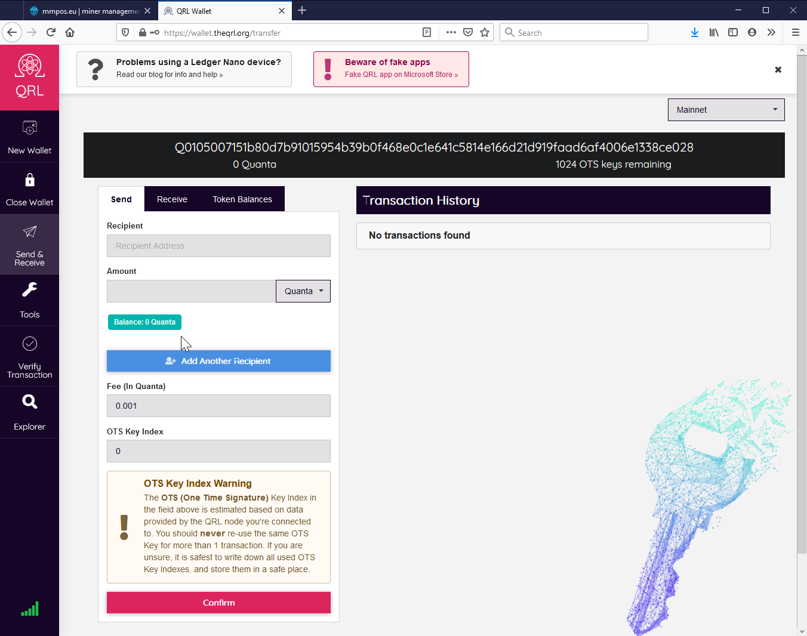
Task: Click '1024 OTS keys remaining' text
Action: click(613, 164)
